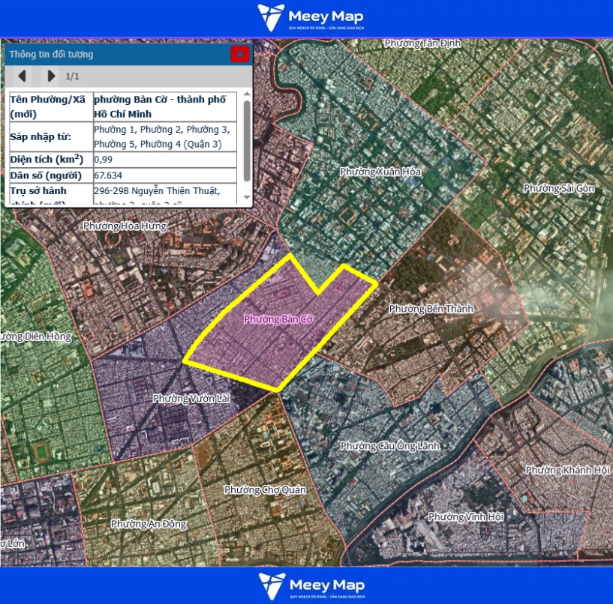Click Phường Cầu Ông Lãnh map label
Image resolution: width=613 pixels, height=604 pixels.
tap(389, 446)
